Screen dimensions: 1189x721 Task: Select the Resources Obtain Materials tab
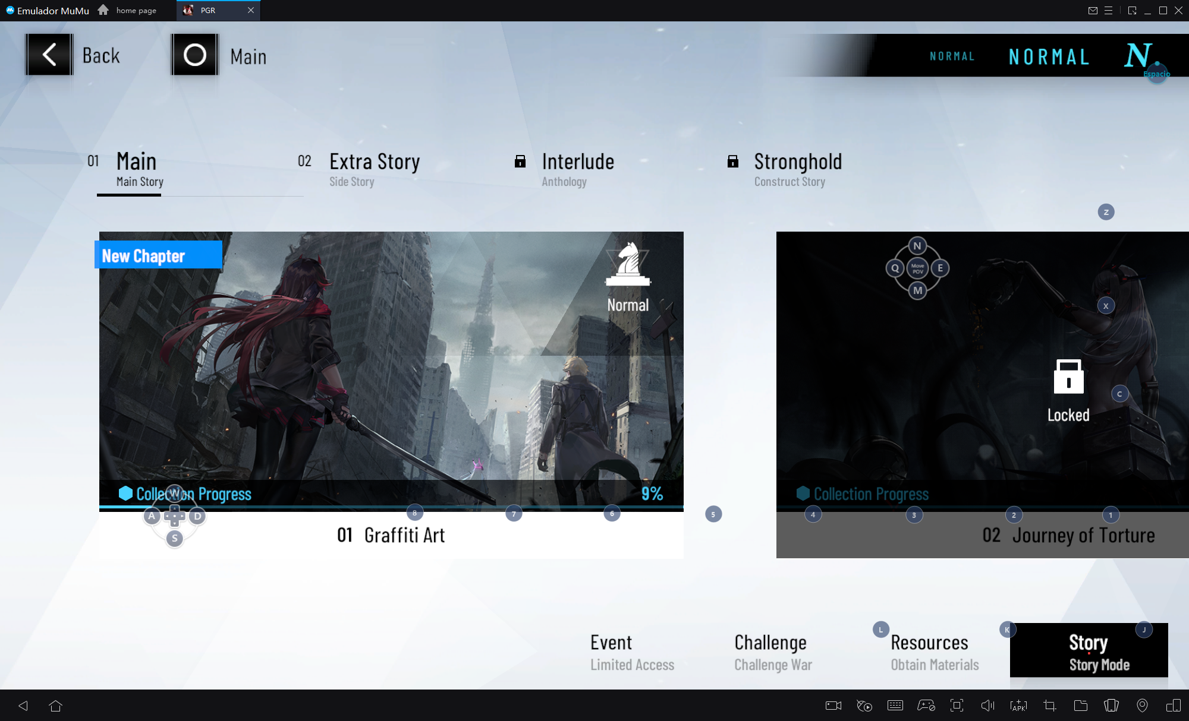tap(934, 652)
